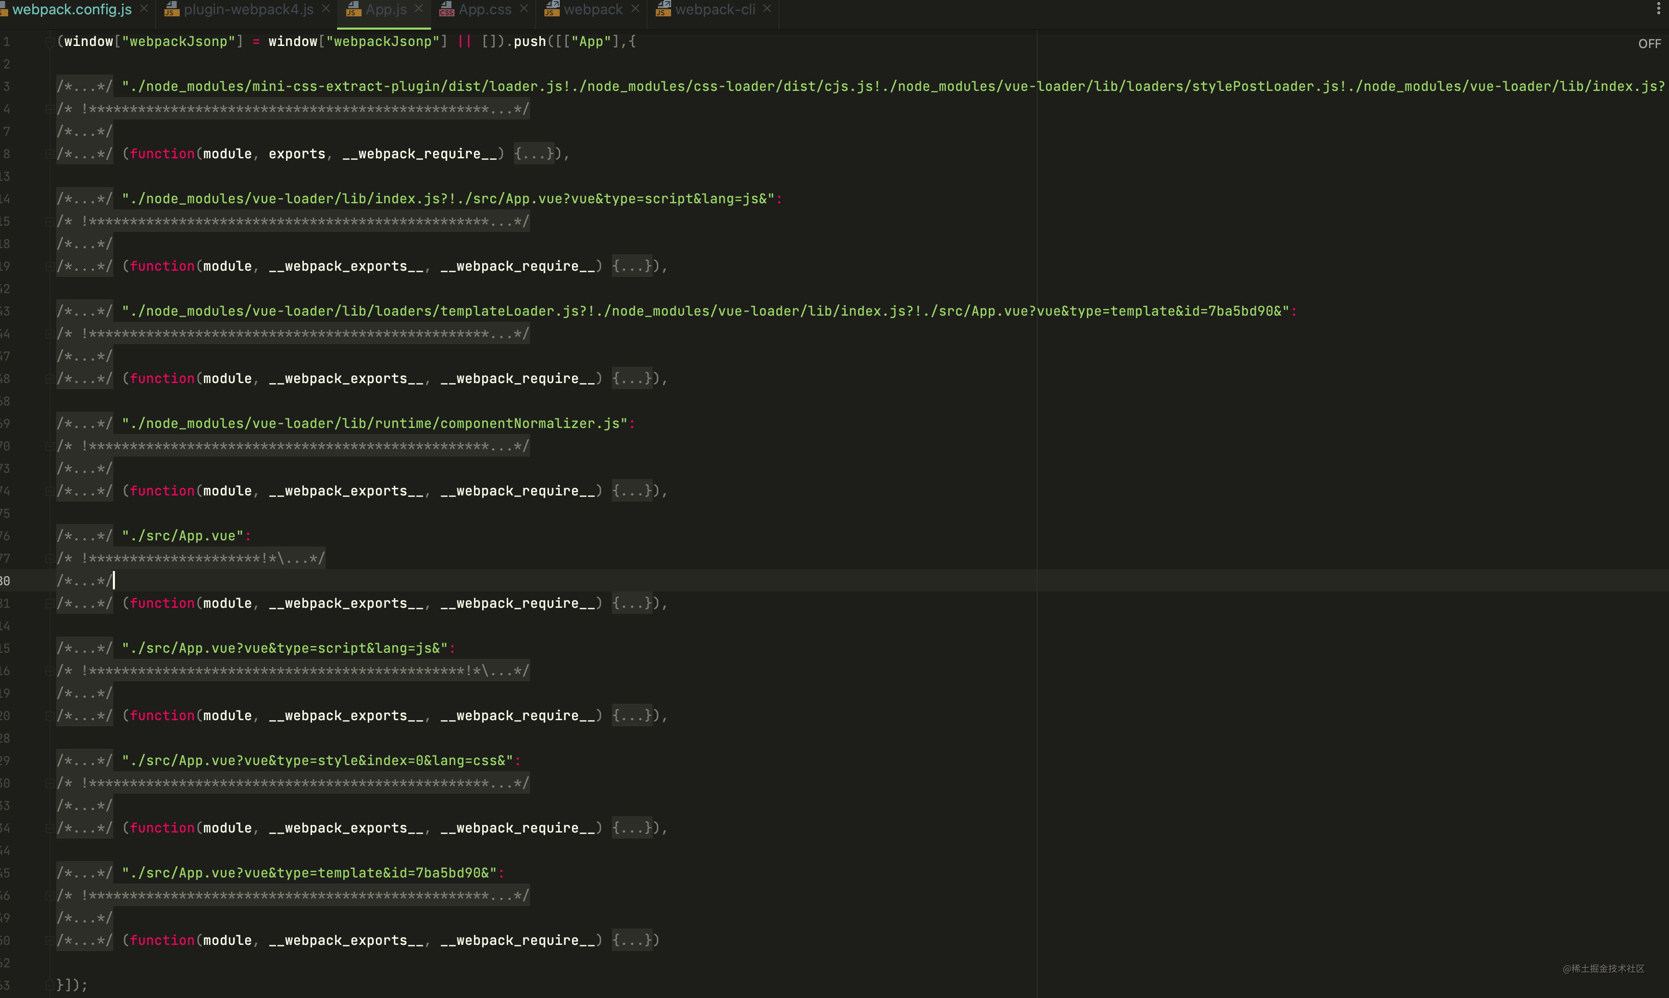Click the first "webpackJsonp" string on line 1
Image resolution: width=1669 pixels, height=998 pixels.
(x=178, y=42)
